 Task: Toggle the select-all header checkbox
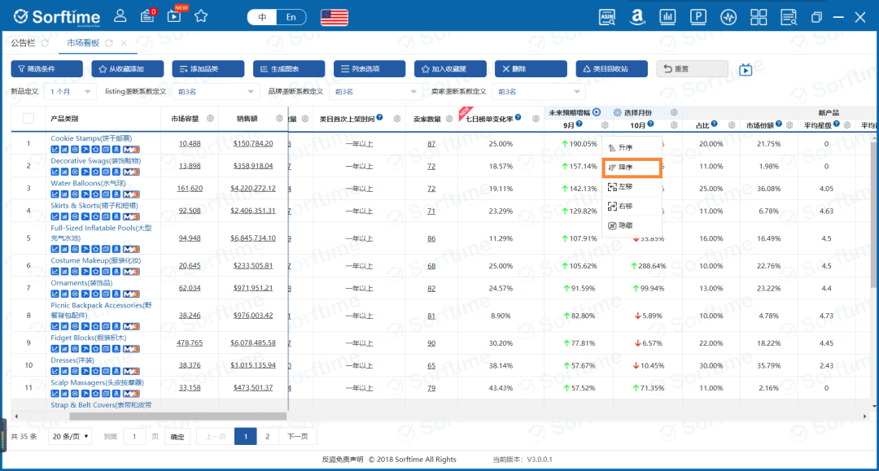[28, 118]
